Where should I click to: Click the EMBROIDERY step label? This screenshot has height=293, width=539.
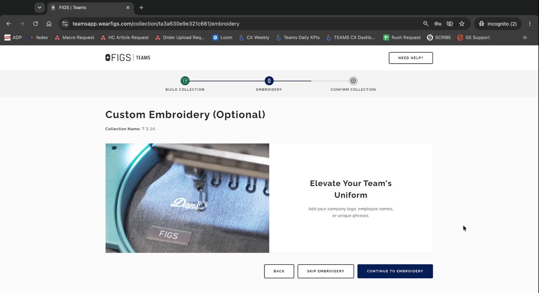click(x=269, y=89)
